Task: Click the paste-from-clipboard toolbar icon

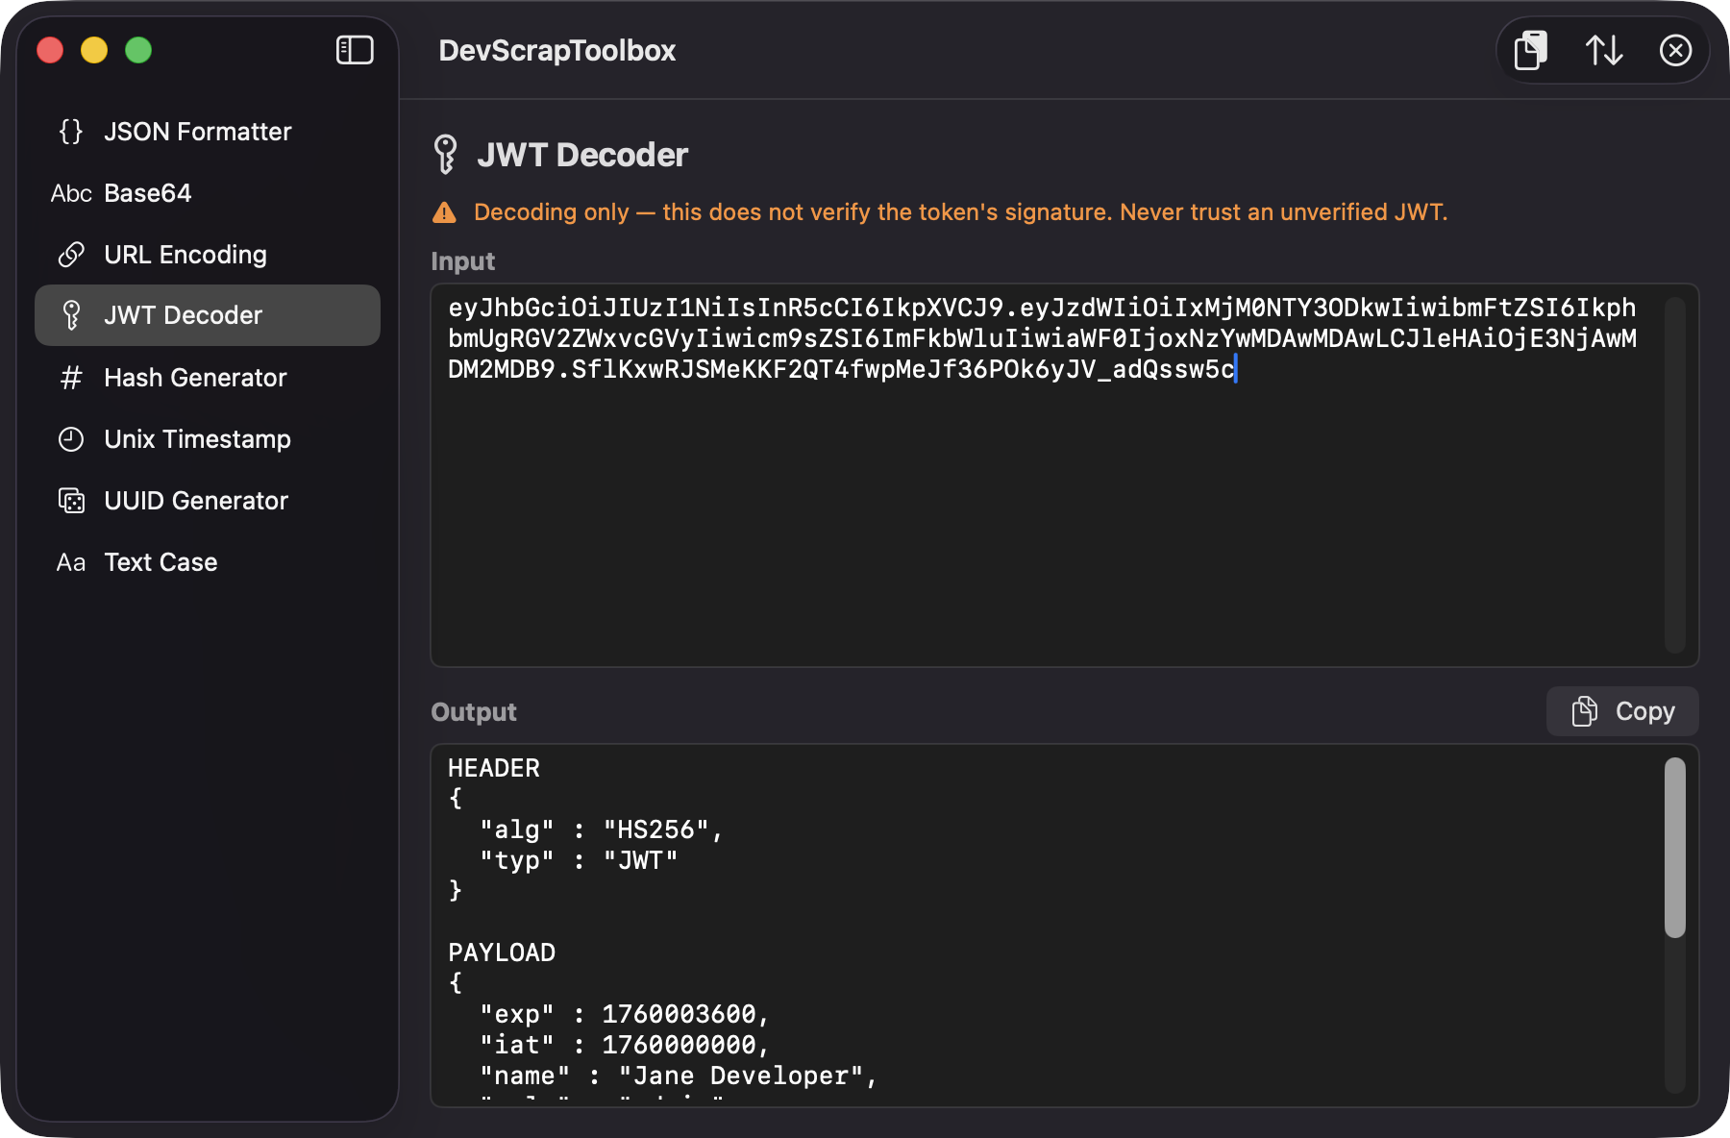Action: point(1531,50)
